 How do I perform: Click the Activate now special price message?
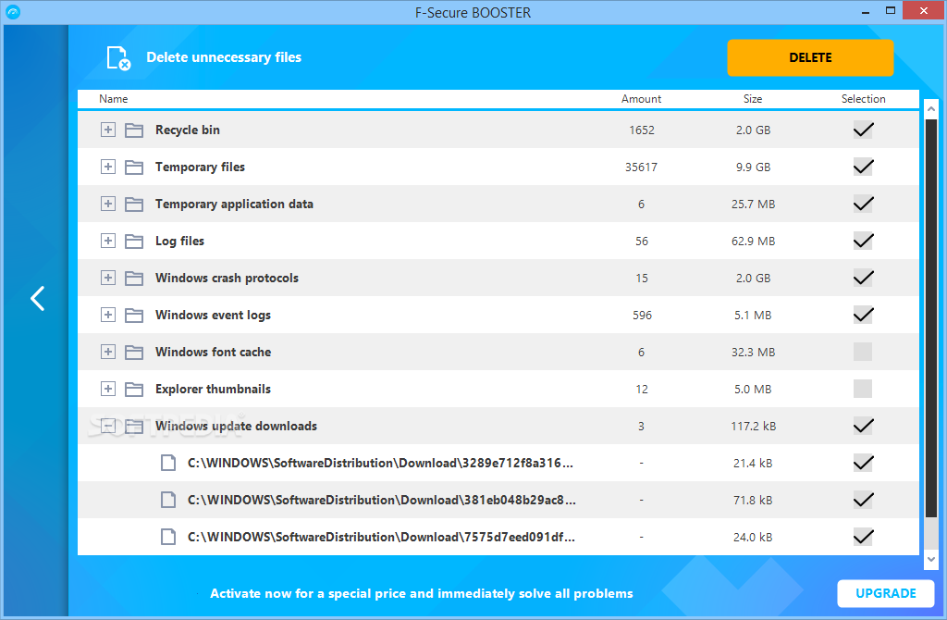click(x=422, y=593)
